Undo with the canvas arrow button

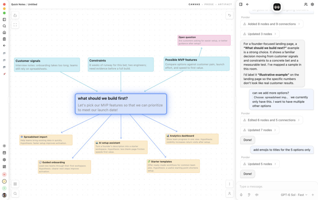click(x=229, y=15)
